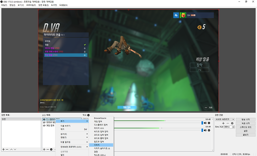Select 텍스트 (GDI+) in the add submenu

101,155
